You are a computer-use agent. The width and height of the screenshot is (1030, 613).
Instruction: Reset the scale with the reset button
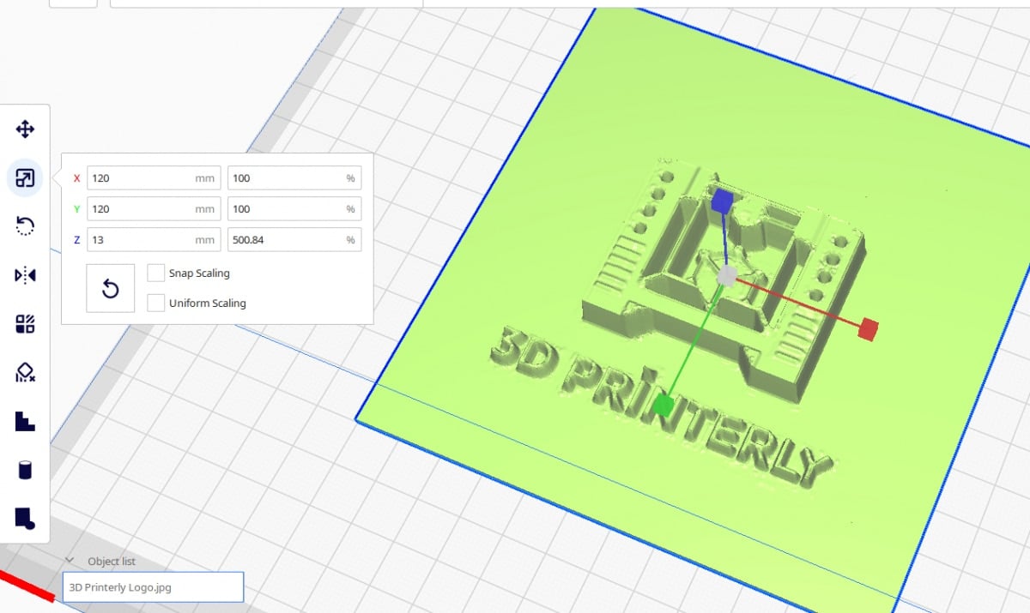[111, 288]
